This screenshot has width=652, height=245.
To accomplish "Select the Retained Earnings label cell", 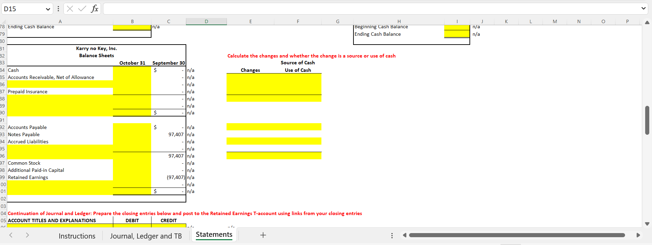I will [x=60, y=177].
